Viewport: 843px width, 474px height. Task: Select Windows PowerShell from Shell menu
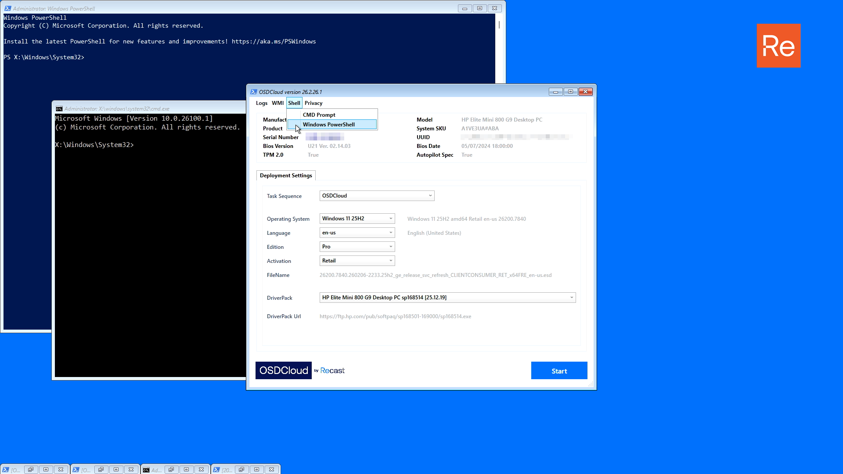(328, 125)
